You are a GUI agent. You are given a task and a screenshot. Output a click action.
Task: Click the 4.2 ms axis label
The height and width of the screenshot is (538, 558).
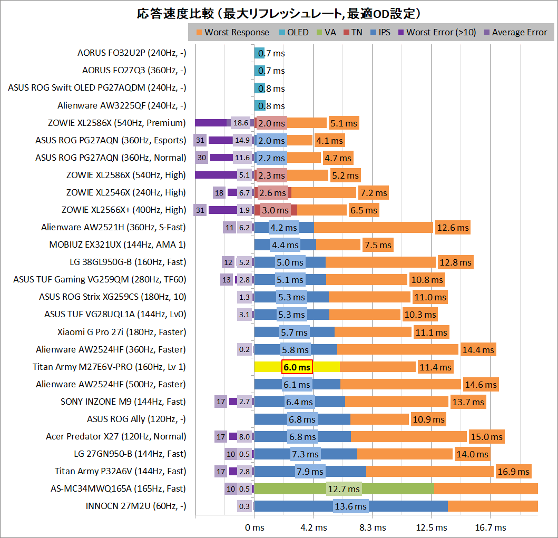[314, 527]
